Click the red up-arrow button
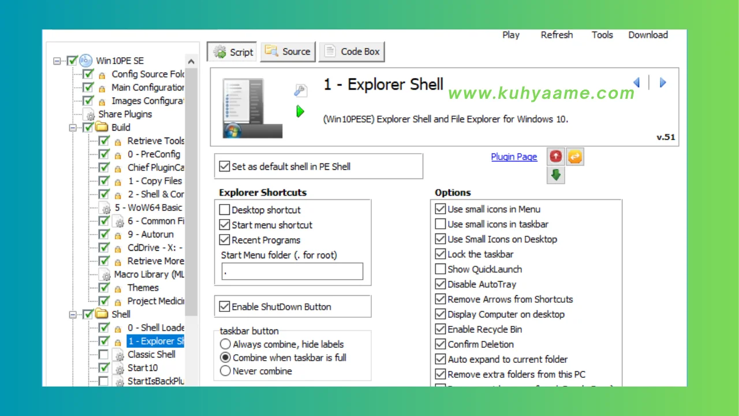Screen dimensions: 739x416 [555, 157]
